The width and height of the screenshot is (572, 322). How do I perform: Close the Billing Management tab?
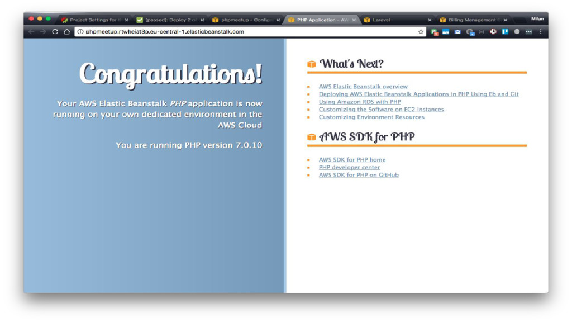[505, 20]
